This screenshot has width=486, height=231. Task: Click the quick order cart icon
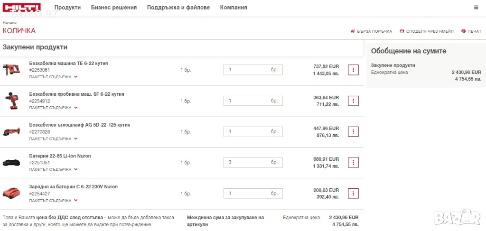point(353,31)
